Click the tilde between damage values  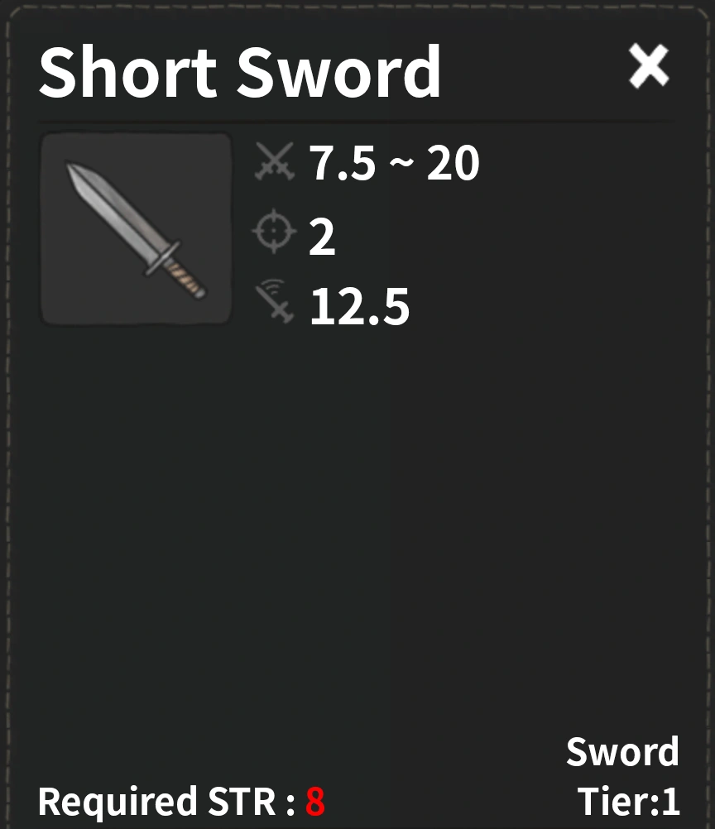point(401,162)
